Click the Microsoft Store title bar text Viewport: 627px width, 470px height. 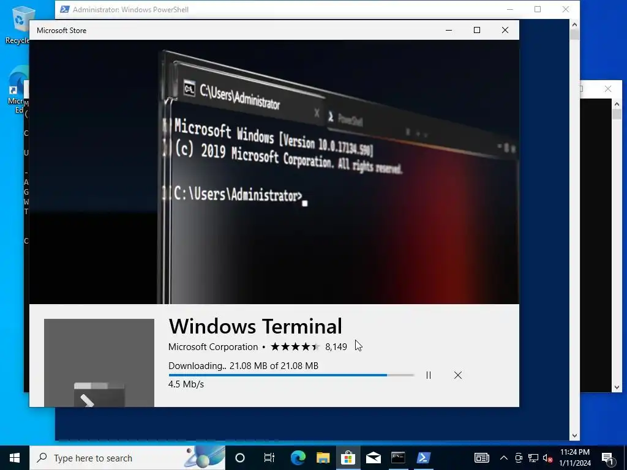click(62, 31)
